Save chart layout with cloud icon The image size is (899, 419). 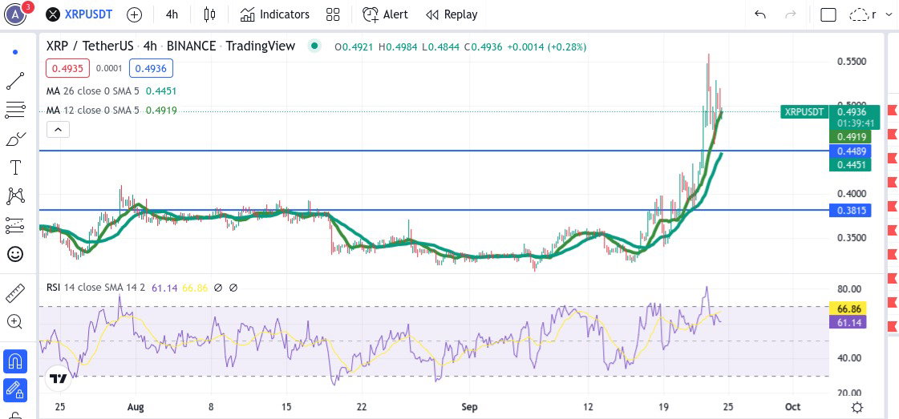coord(858,15)
